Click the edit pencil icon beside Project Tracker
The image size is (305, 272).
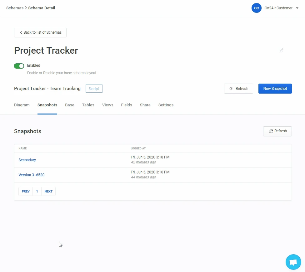coord(281,50)
